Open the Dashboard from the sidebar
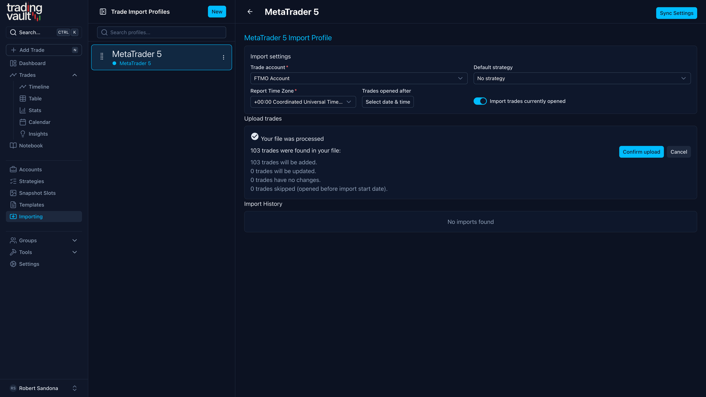Screen dimensions: 706x397 (x=32, y=63)
